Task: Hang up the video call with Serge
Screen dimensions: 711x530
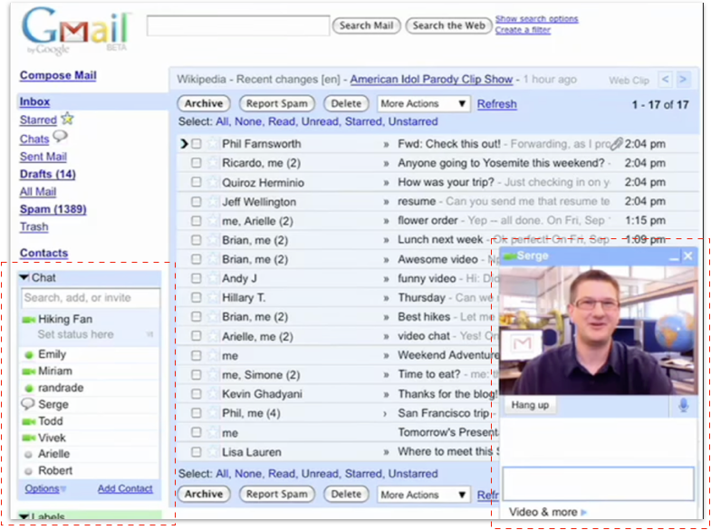Action: click(530, 405)
